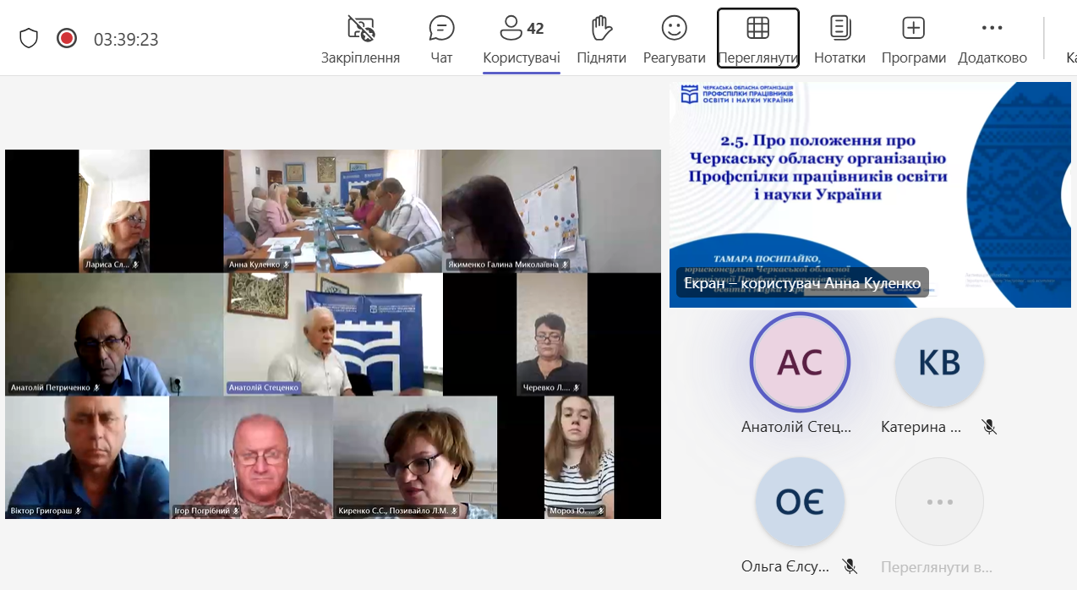Toggle the Користувачі participants panel

click(x=521, y=40)
